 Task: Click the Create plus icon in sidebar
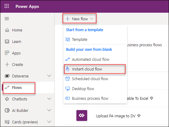pos(7,64)
